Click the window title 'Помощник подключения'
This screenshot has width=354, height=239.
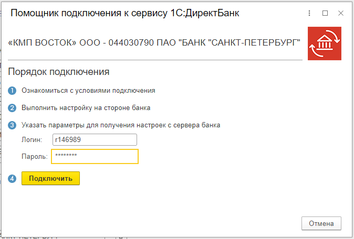coord(125,14)
